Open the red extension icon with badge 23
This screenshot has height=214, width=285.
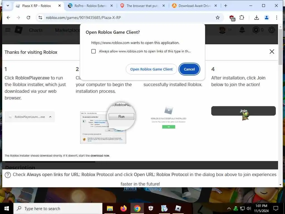coord(232,18)
